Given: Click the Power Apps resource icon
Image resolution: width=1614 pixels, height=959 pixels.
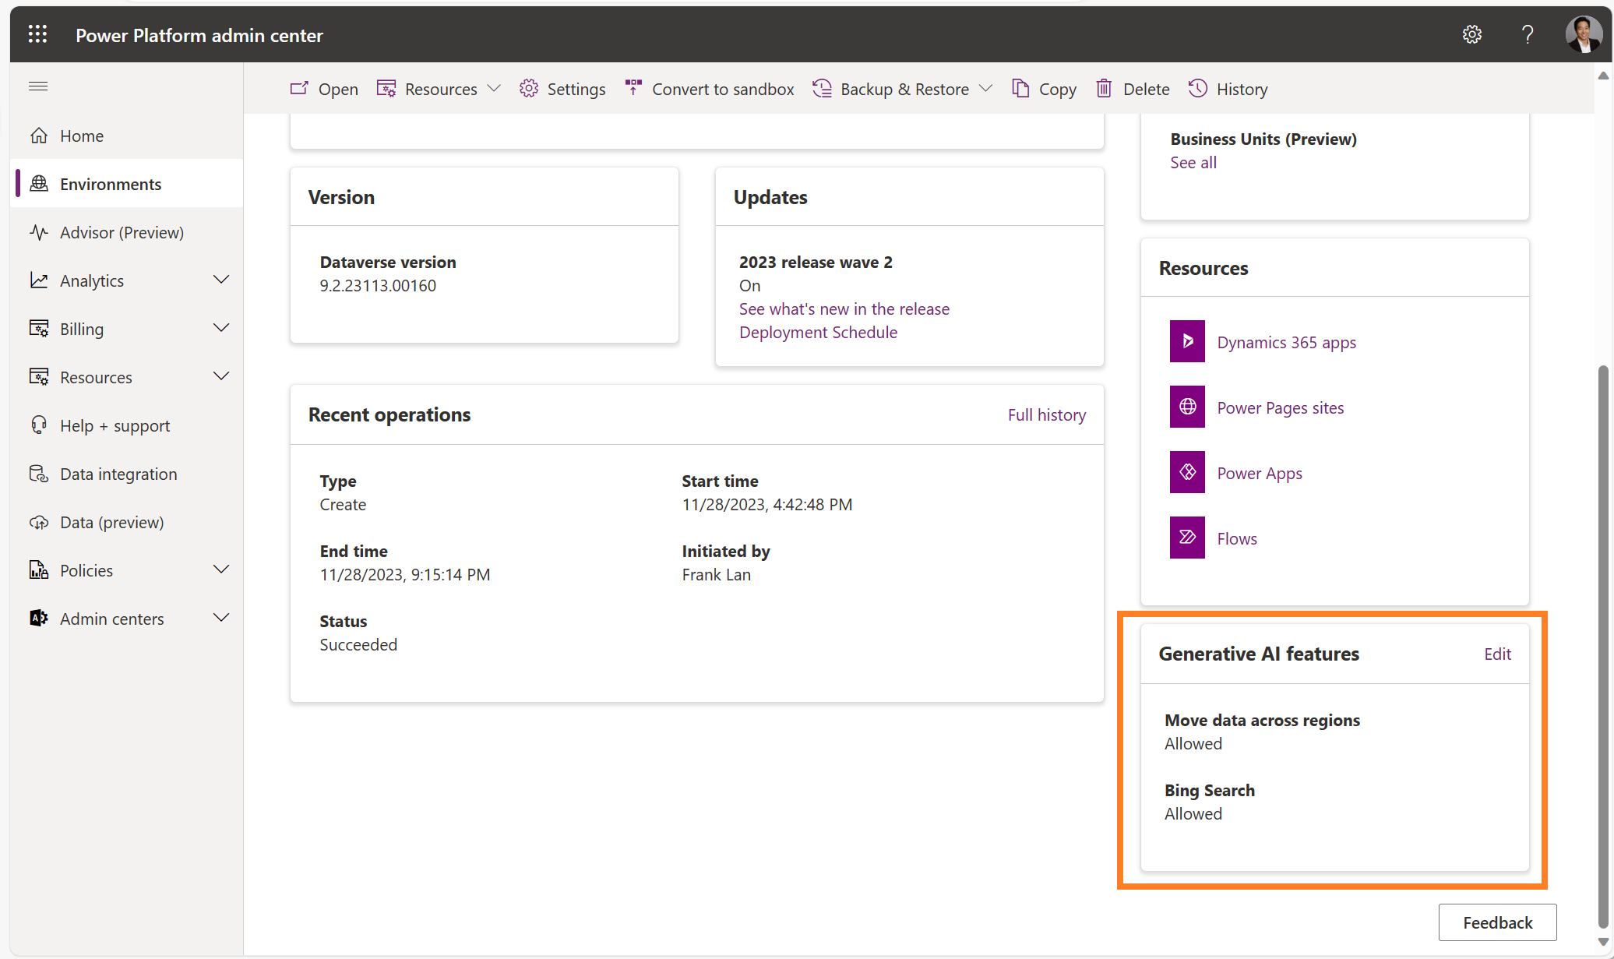Looking at the screenshot, I should (x=1187, y=473).
